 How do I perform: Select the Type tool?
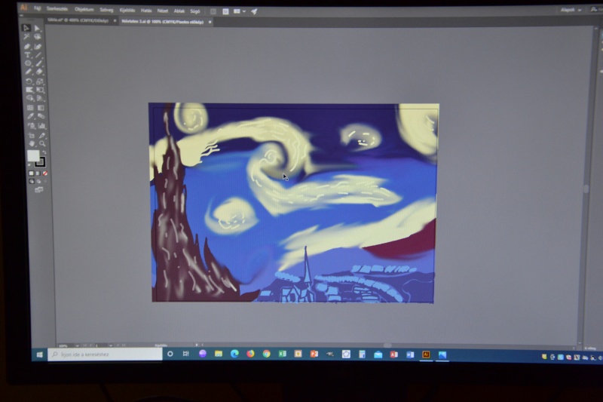[x=27, y=55]
